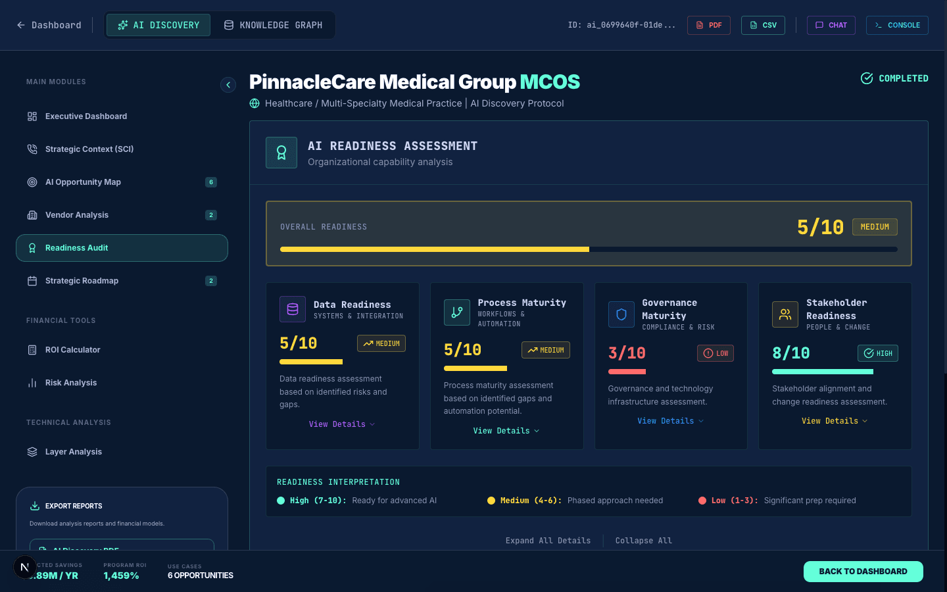
Task: Click the Low badge on Governance Maturity
Action: 716,353
